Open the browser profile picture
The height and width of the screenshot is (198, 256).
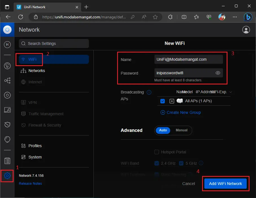[222, 17]
